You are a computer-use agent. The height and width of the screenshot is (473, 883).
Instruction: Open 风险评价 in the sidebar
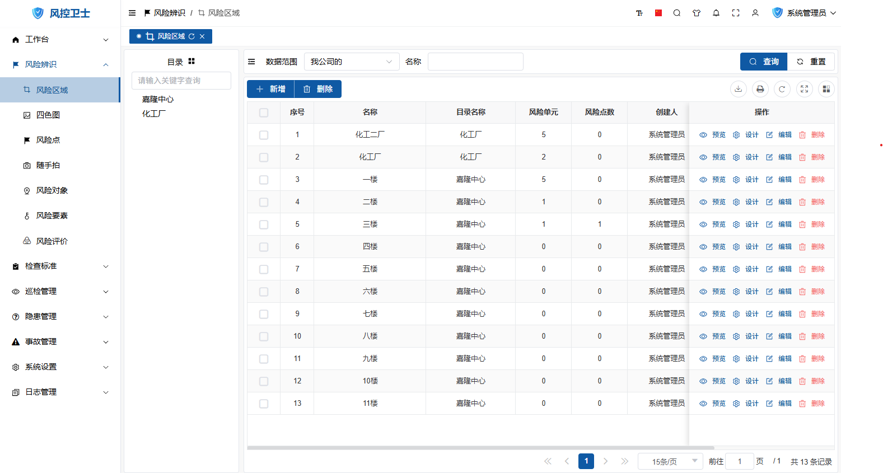tap(52, 241)
